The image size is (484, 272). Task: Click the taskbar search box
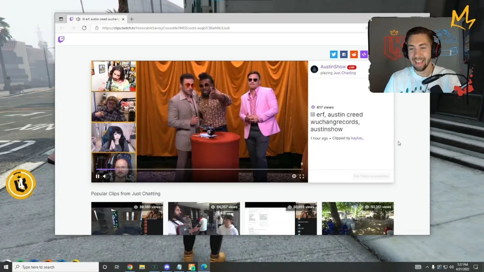tap(56, 267)
